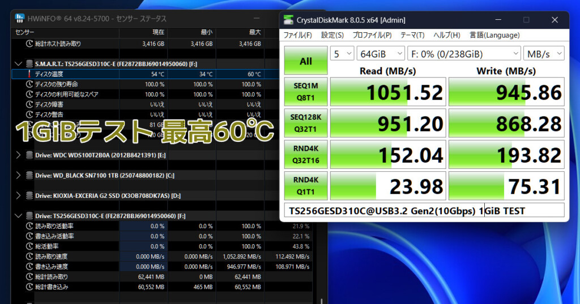Open the target drive dropdown F: 0% (0/238GiB)
580x304 pixels.
click(464, 54)
